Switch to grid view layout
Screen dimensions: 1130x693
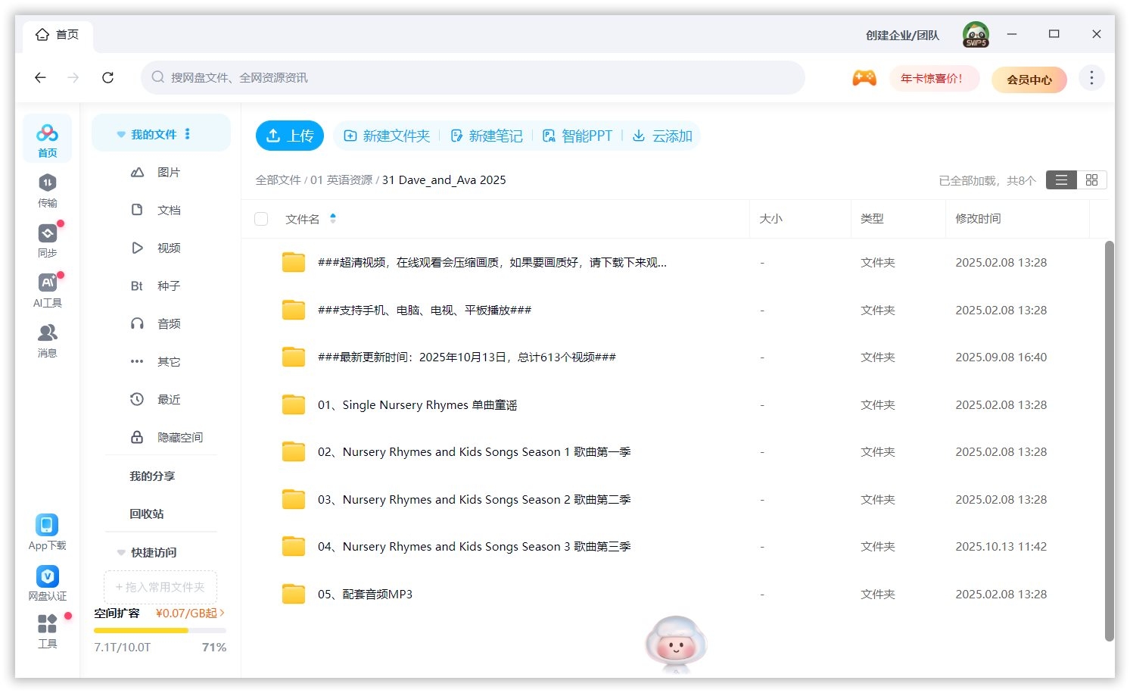point(1091,179)
